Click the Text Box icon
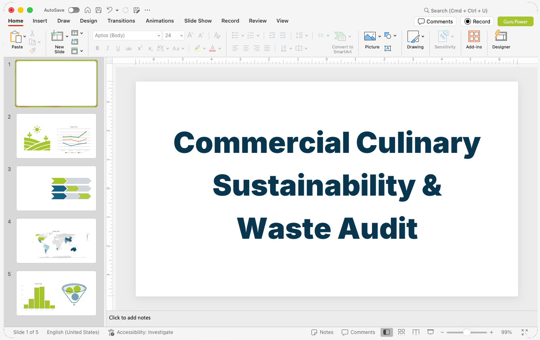 click(x=388, y=48)
